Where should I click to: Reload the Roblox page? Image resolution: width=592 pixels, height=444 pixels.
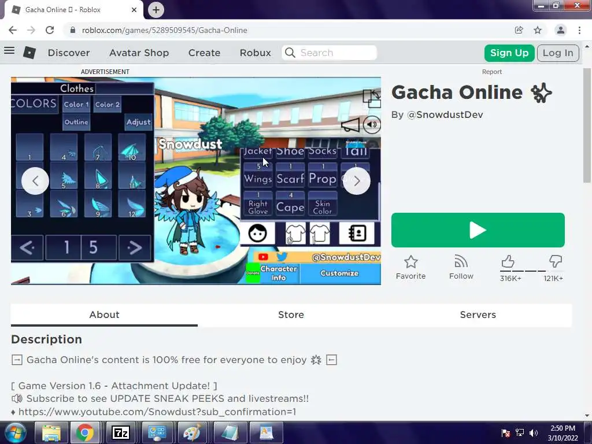tap(50, 30)
